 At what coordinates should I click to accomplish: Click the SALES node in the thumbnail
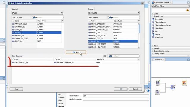[158, 83]
